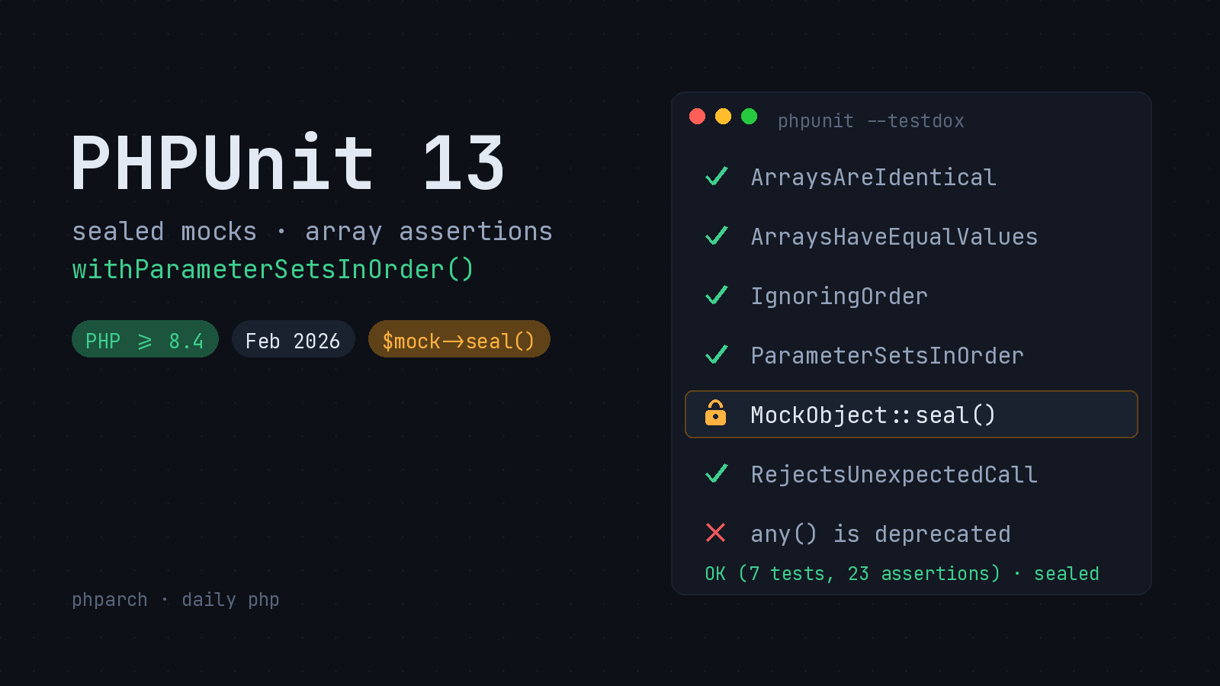Image resolution: width=1220 pixels, height=686 pixels.
Task: Select the highlighted MockObject::seal() row
Action: 911,415
